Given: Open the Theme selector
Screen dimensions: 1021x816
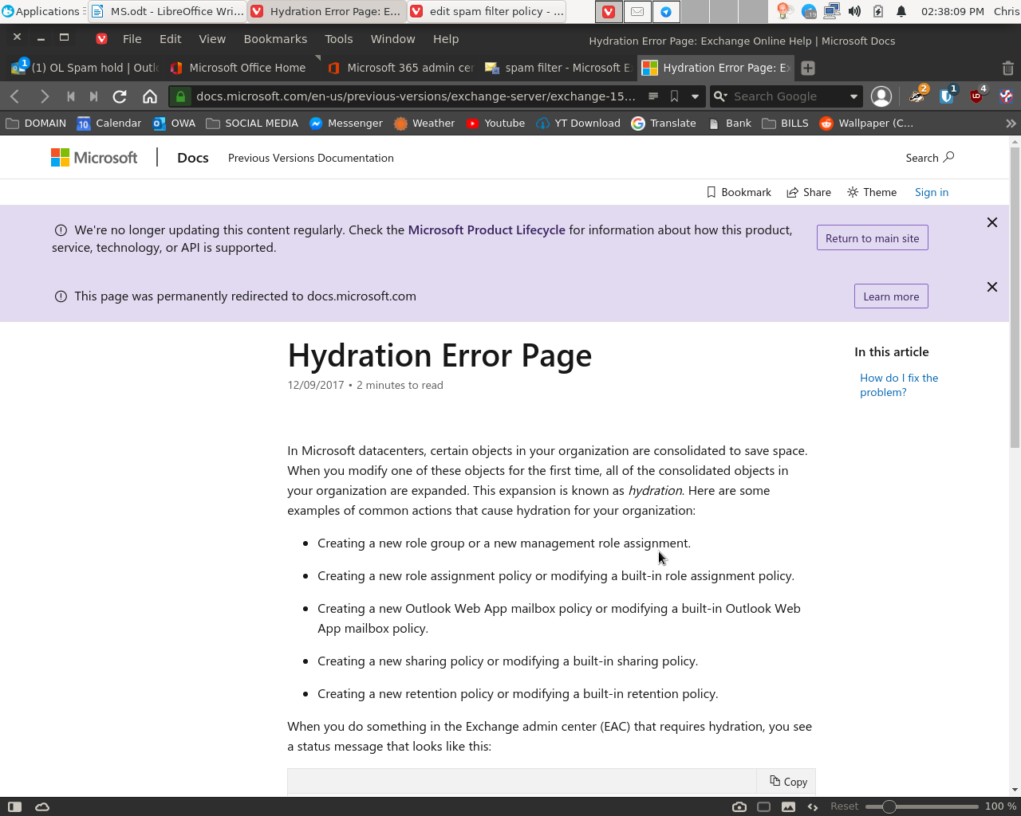Looking at the screenshot, I should (x=872, y=192).
